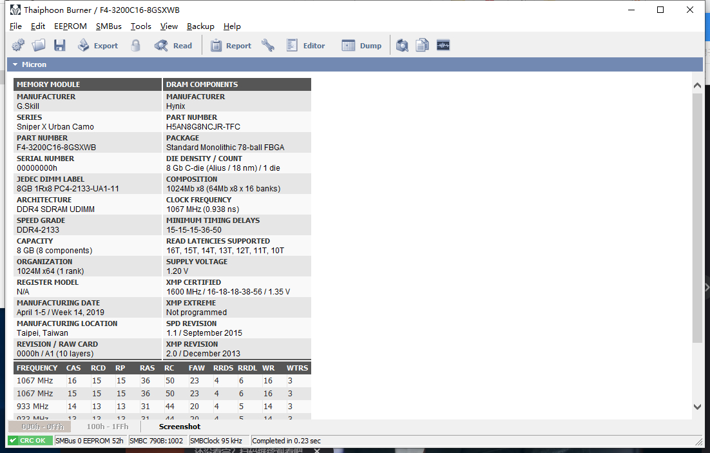
Task: Open the SMBus menu
Action: tap(109, 26)
